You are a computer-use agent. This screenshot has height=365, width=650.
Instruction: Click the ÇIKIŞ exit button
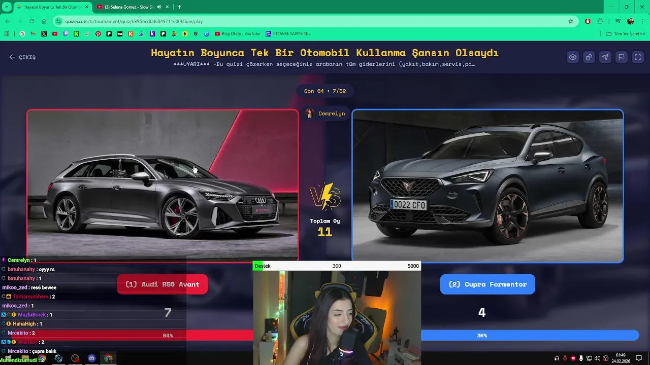pyautogui.click(x=22, y=57)
